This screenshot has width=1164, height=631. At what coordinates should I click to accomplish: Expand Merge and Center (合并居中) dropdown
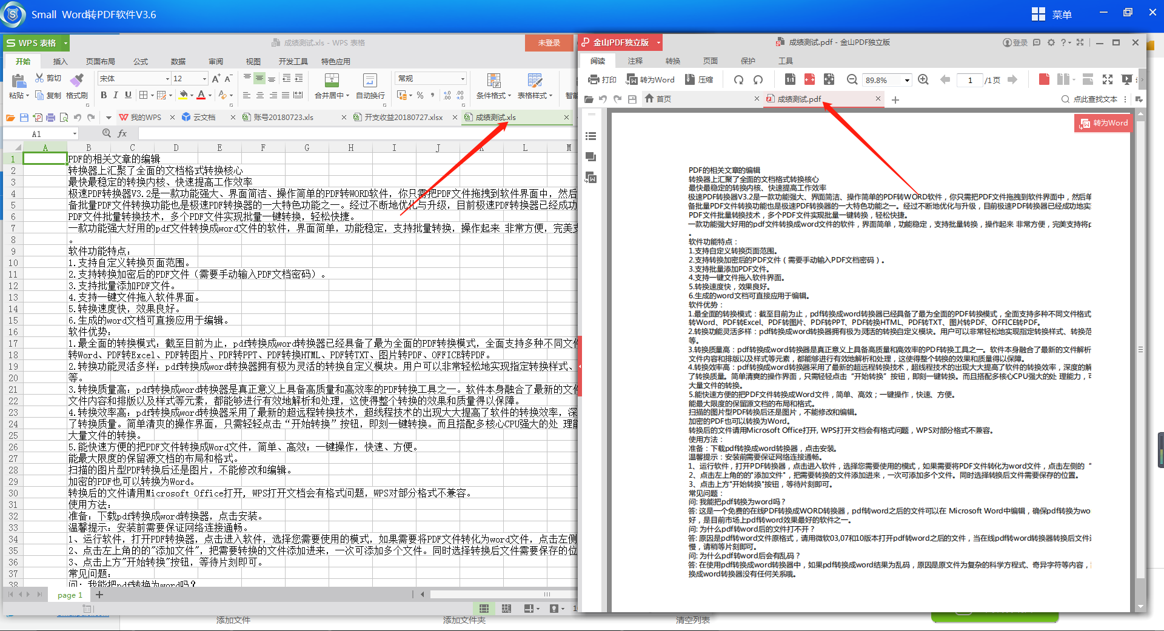348,96
